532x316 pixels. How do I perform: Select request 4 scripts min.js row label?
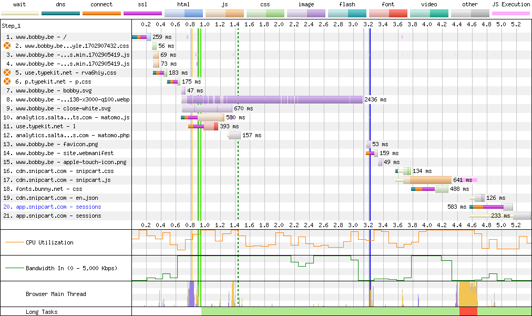coord(68,64)
